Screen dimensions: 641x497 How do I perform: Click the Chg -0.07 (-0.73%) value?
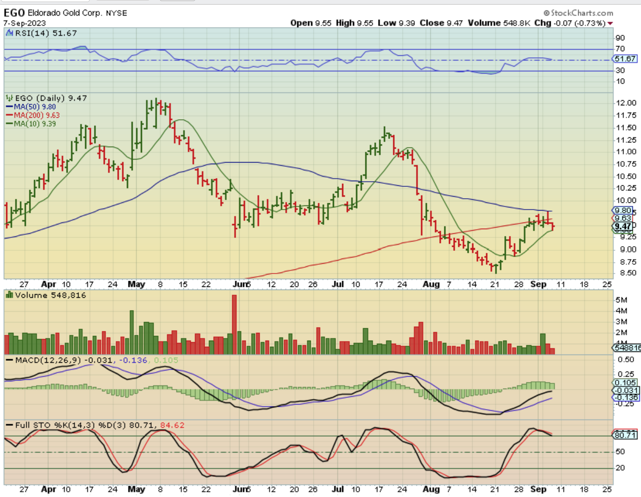[569, 23]
